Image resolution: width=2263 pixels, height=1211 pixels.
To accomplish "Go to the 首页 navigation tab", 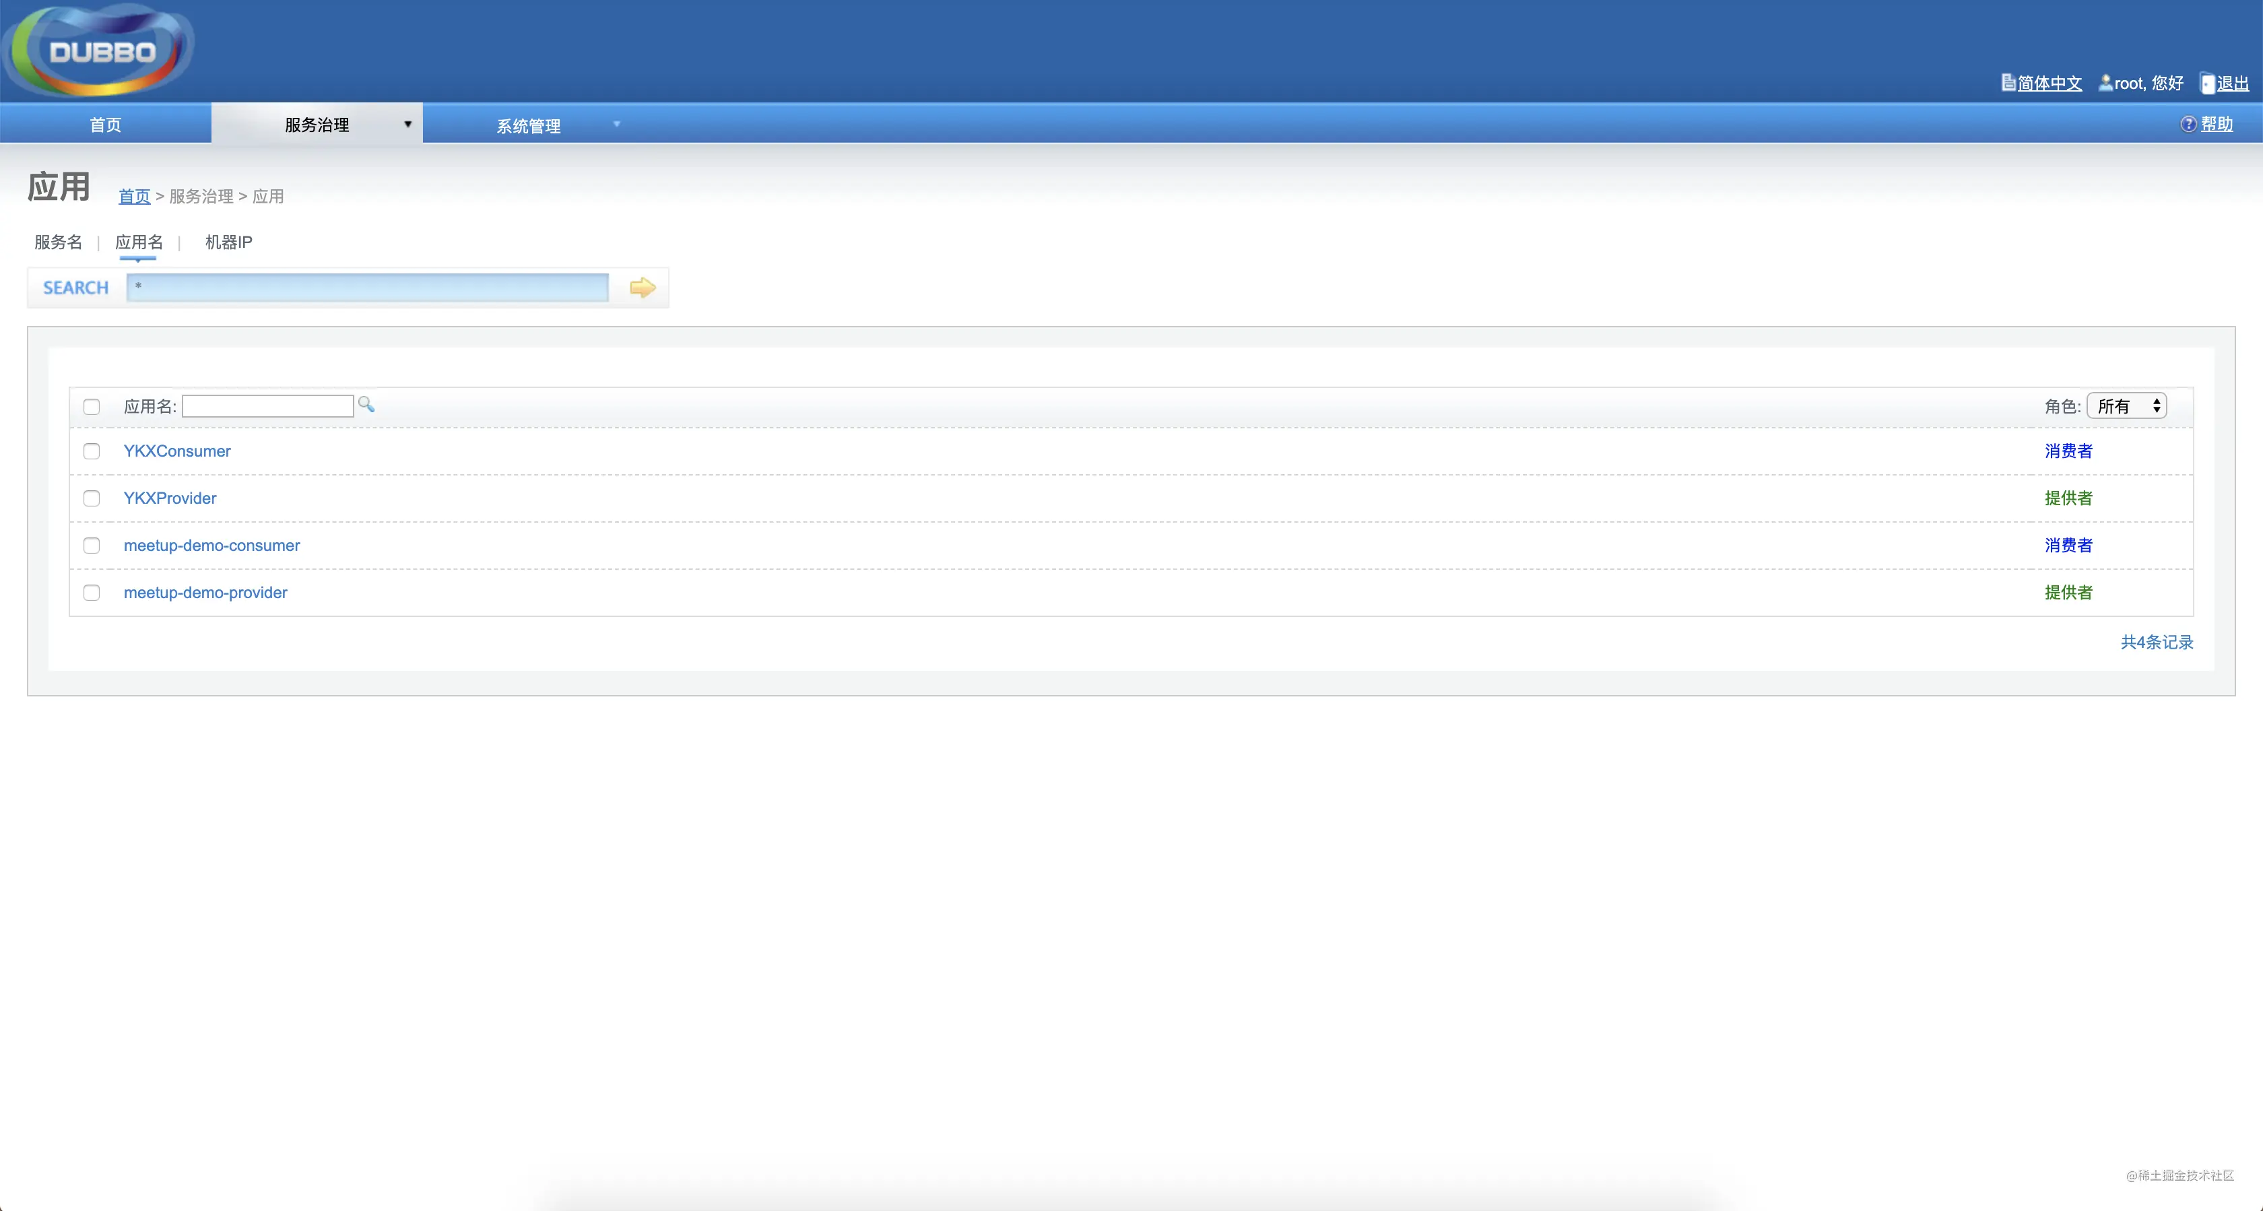I will pos(106,124).
